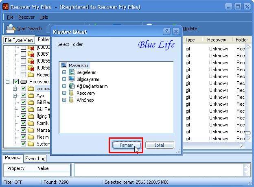Viewport: 254px width, 187px height.
Task: Select the Belgelerim documents icon
Action: (72, 72)
